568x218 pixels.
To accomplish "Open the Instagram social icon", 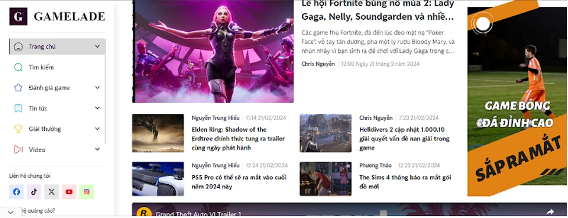I will [x=87, y=192].
